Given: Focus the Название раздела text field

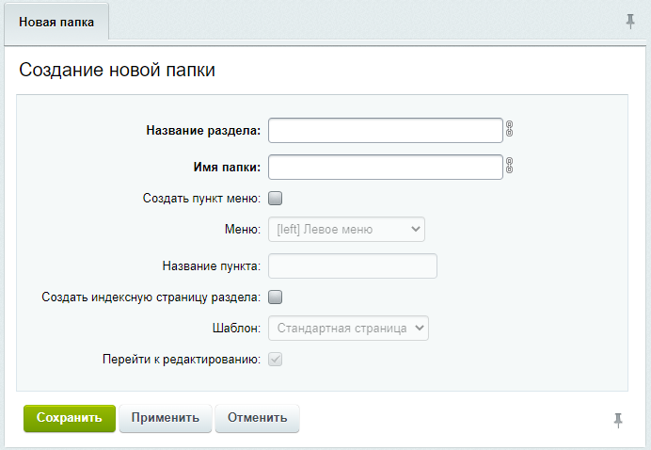Looking at the screenshot, I should (x=386, y=130).
